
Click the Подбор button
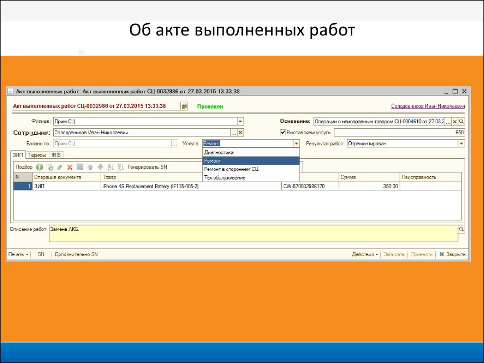pos(24,167)
